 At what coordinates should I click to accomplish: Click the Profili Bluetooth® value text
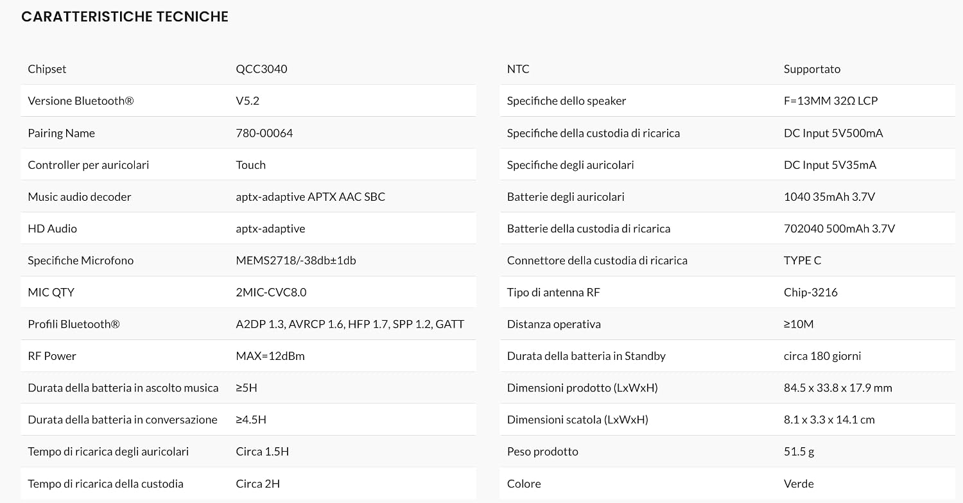pyautogui.click(x=350, y=324)
